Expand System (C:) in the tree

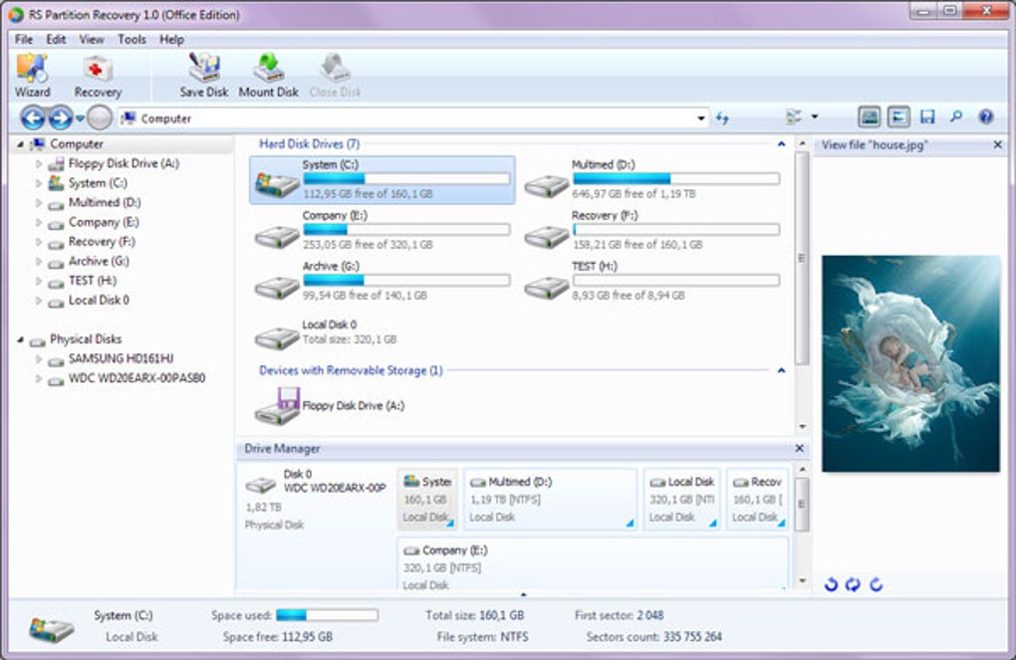point(38,183)
